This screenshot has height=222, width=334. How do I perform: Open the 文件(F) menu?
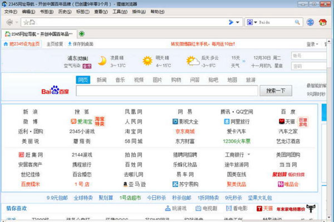(x=11, y=12)
